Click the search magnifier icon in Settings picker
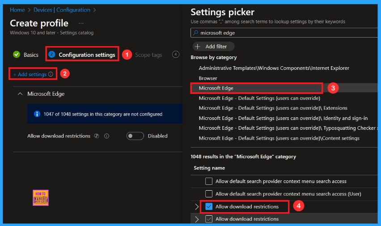 (x=195, y=33)
